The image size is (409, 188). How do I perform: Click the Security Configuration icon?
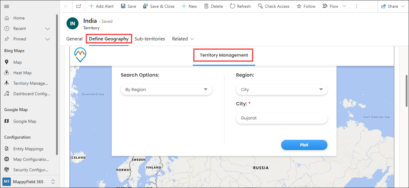tap(7, 170)
